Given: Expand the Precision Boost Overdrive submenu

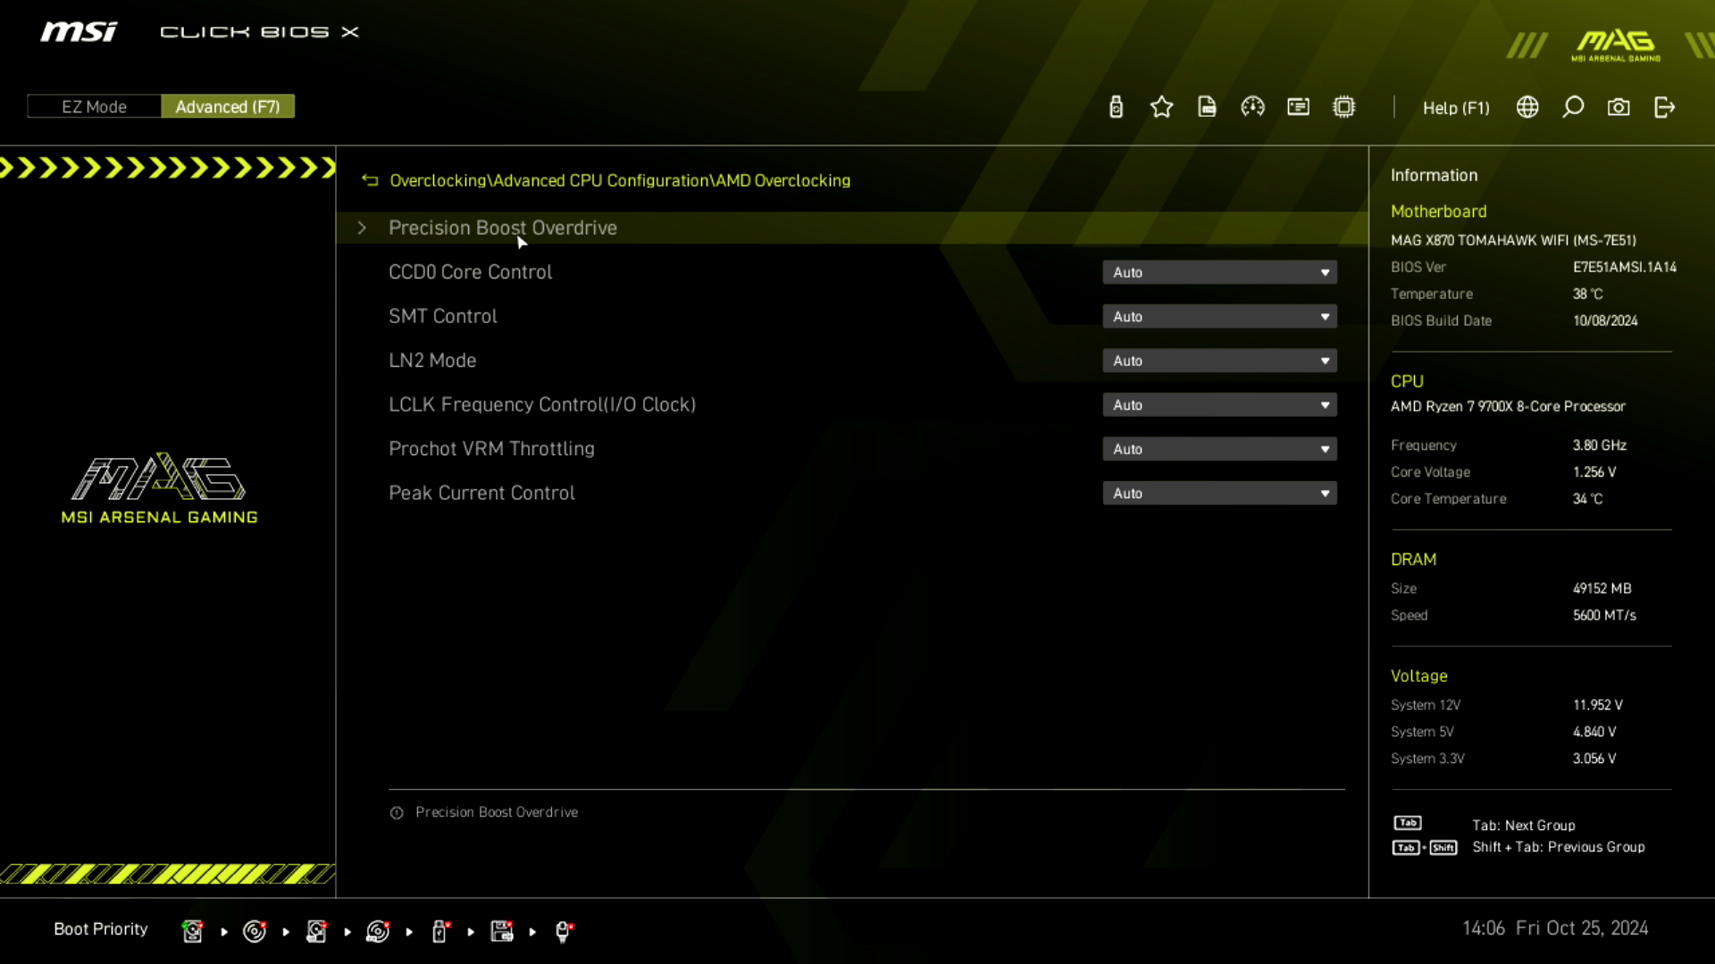Looking at the screenshot, I should 502,228.
